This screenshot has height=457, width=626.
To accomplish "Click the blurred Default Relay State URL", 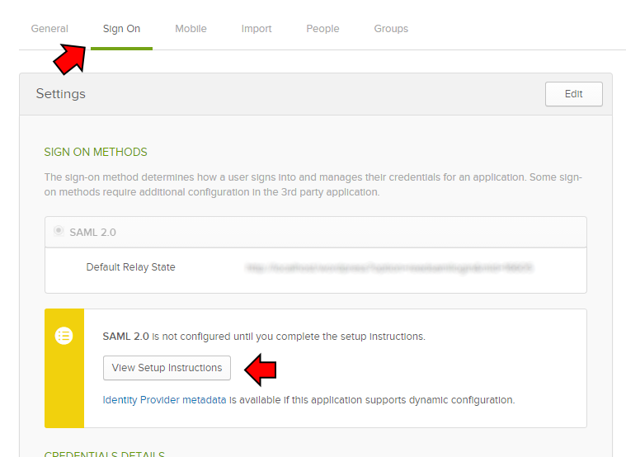I will tap(388, 268).
